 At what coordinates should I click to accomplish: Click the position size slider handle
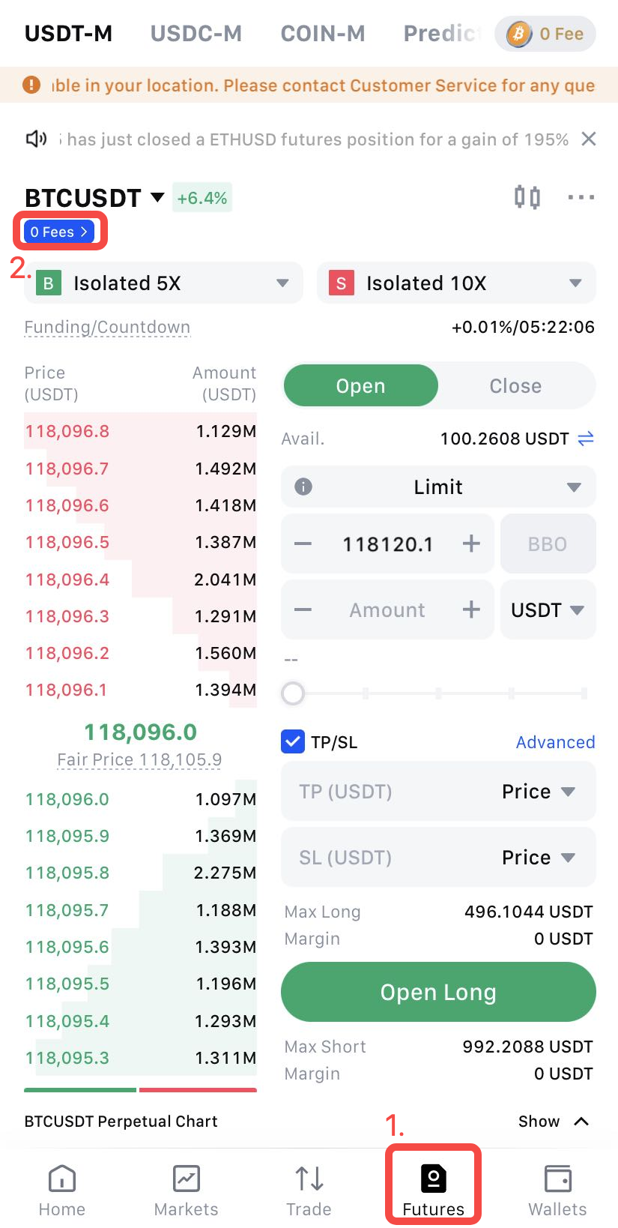click(293, 693)
